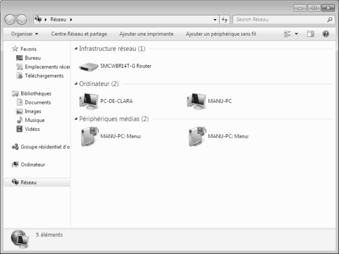The width and height of the screenshot is (339, 254).
Task: Click the Ordinateur (2) group heading
Action: 99,84
